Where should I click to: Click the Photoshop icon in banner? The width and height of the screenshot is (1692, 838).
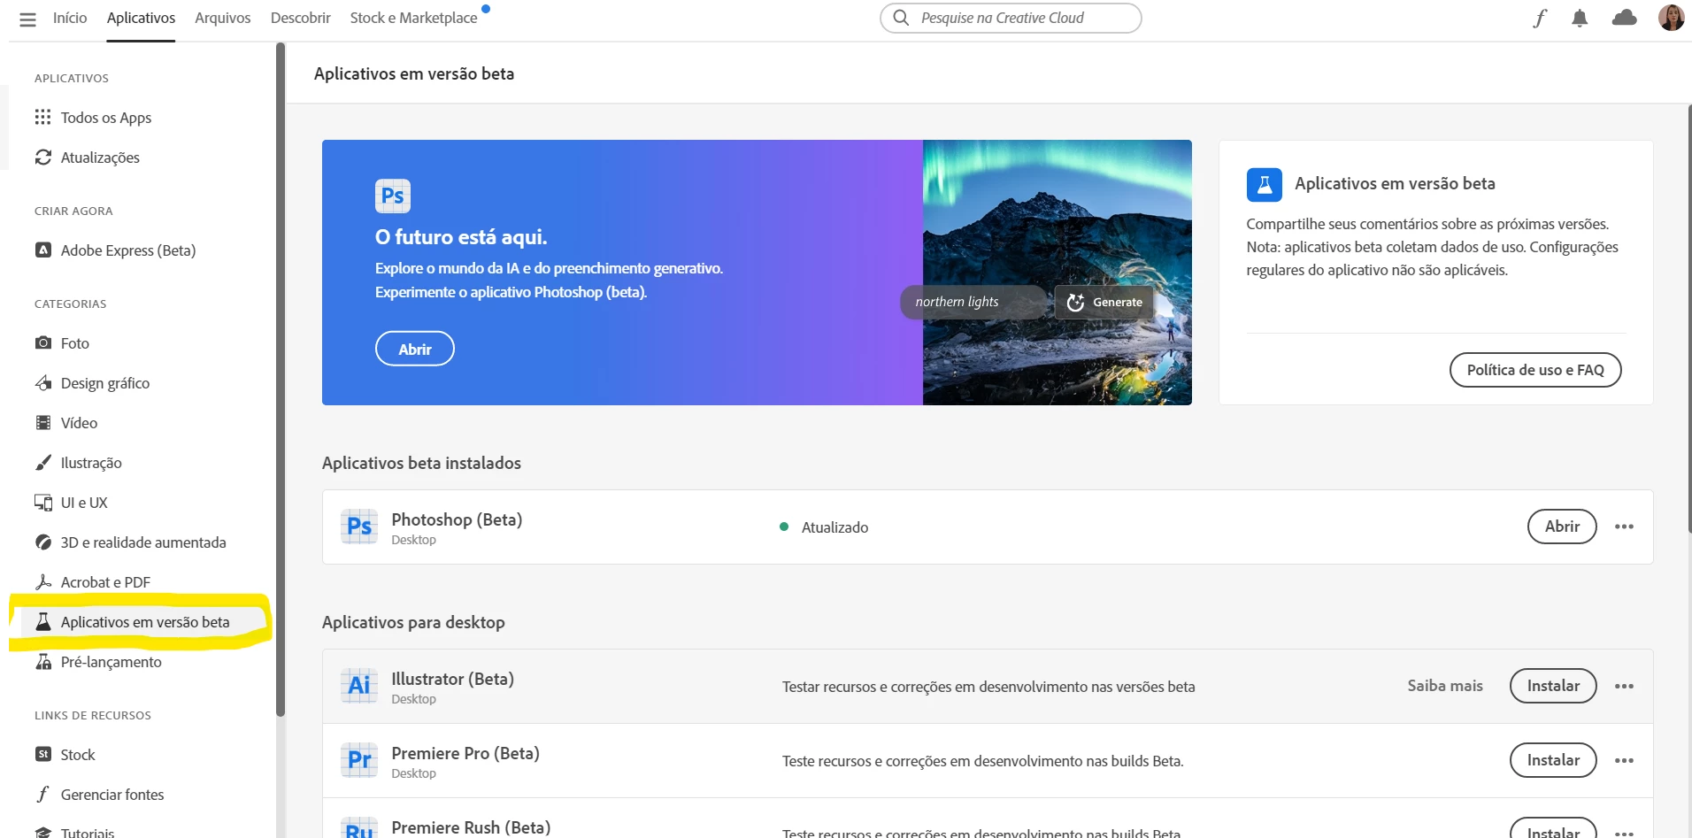[x=393, y=196]
